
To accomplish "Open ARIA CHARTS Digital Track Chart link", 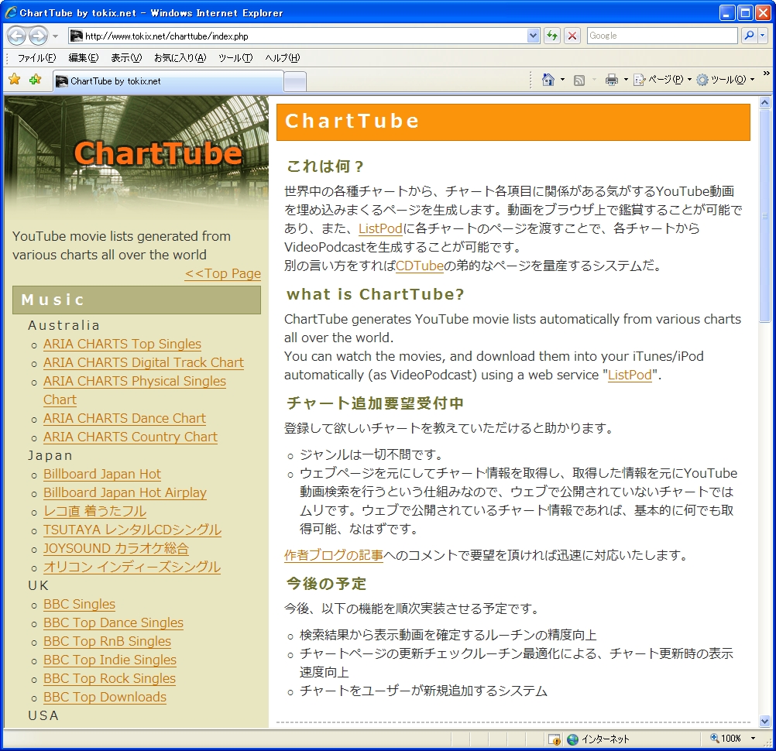I will tap(143, 362).
